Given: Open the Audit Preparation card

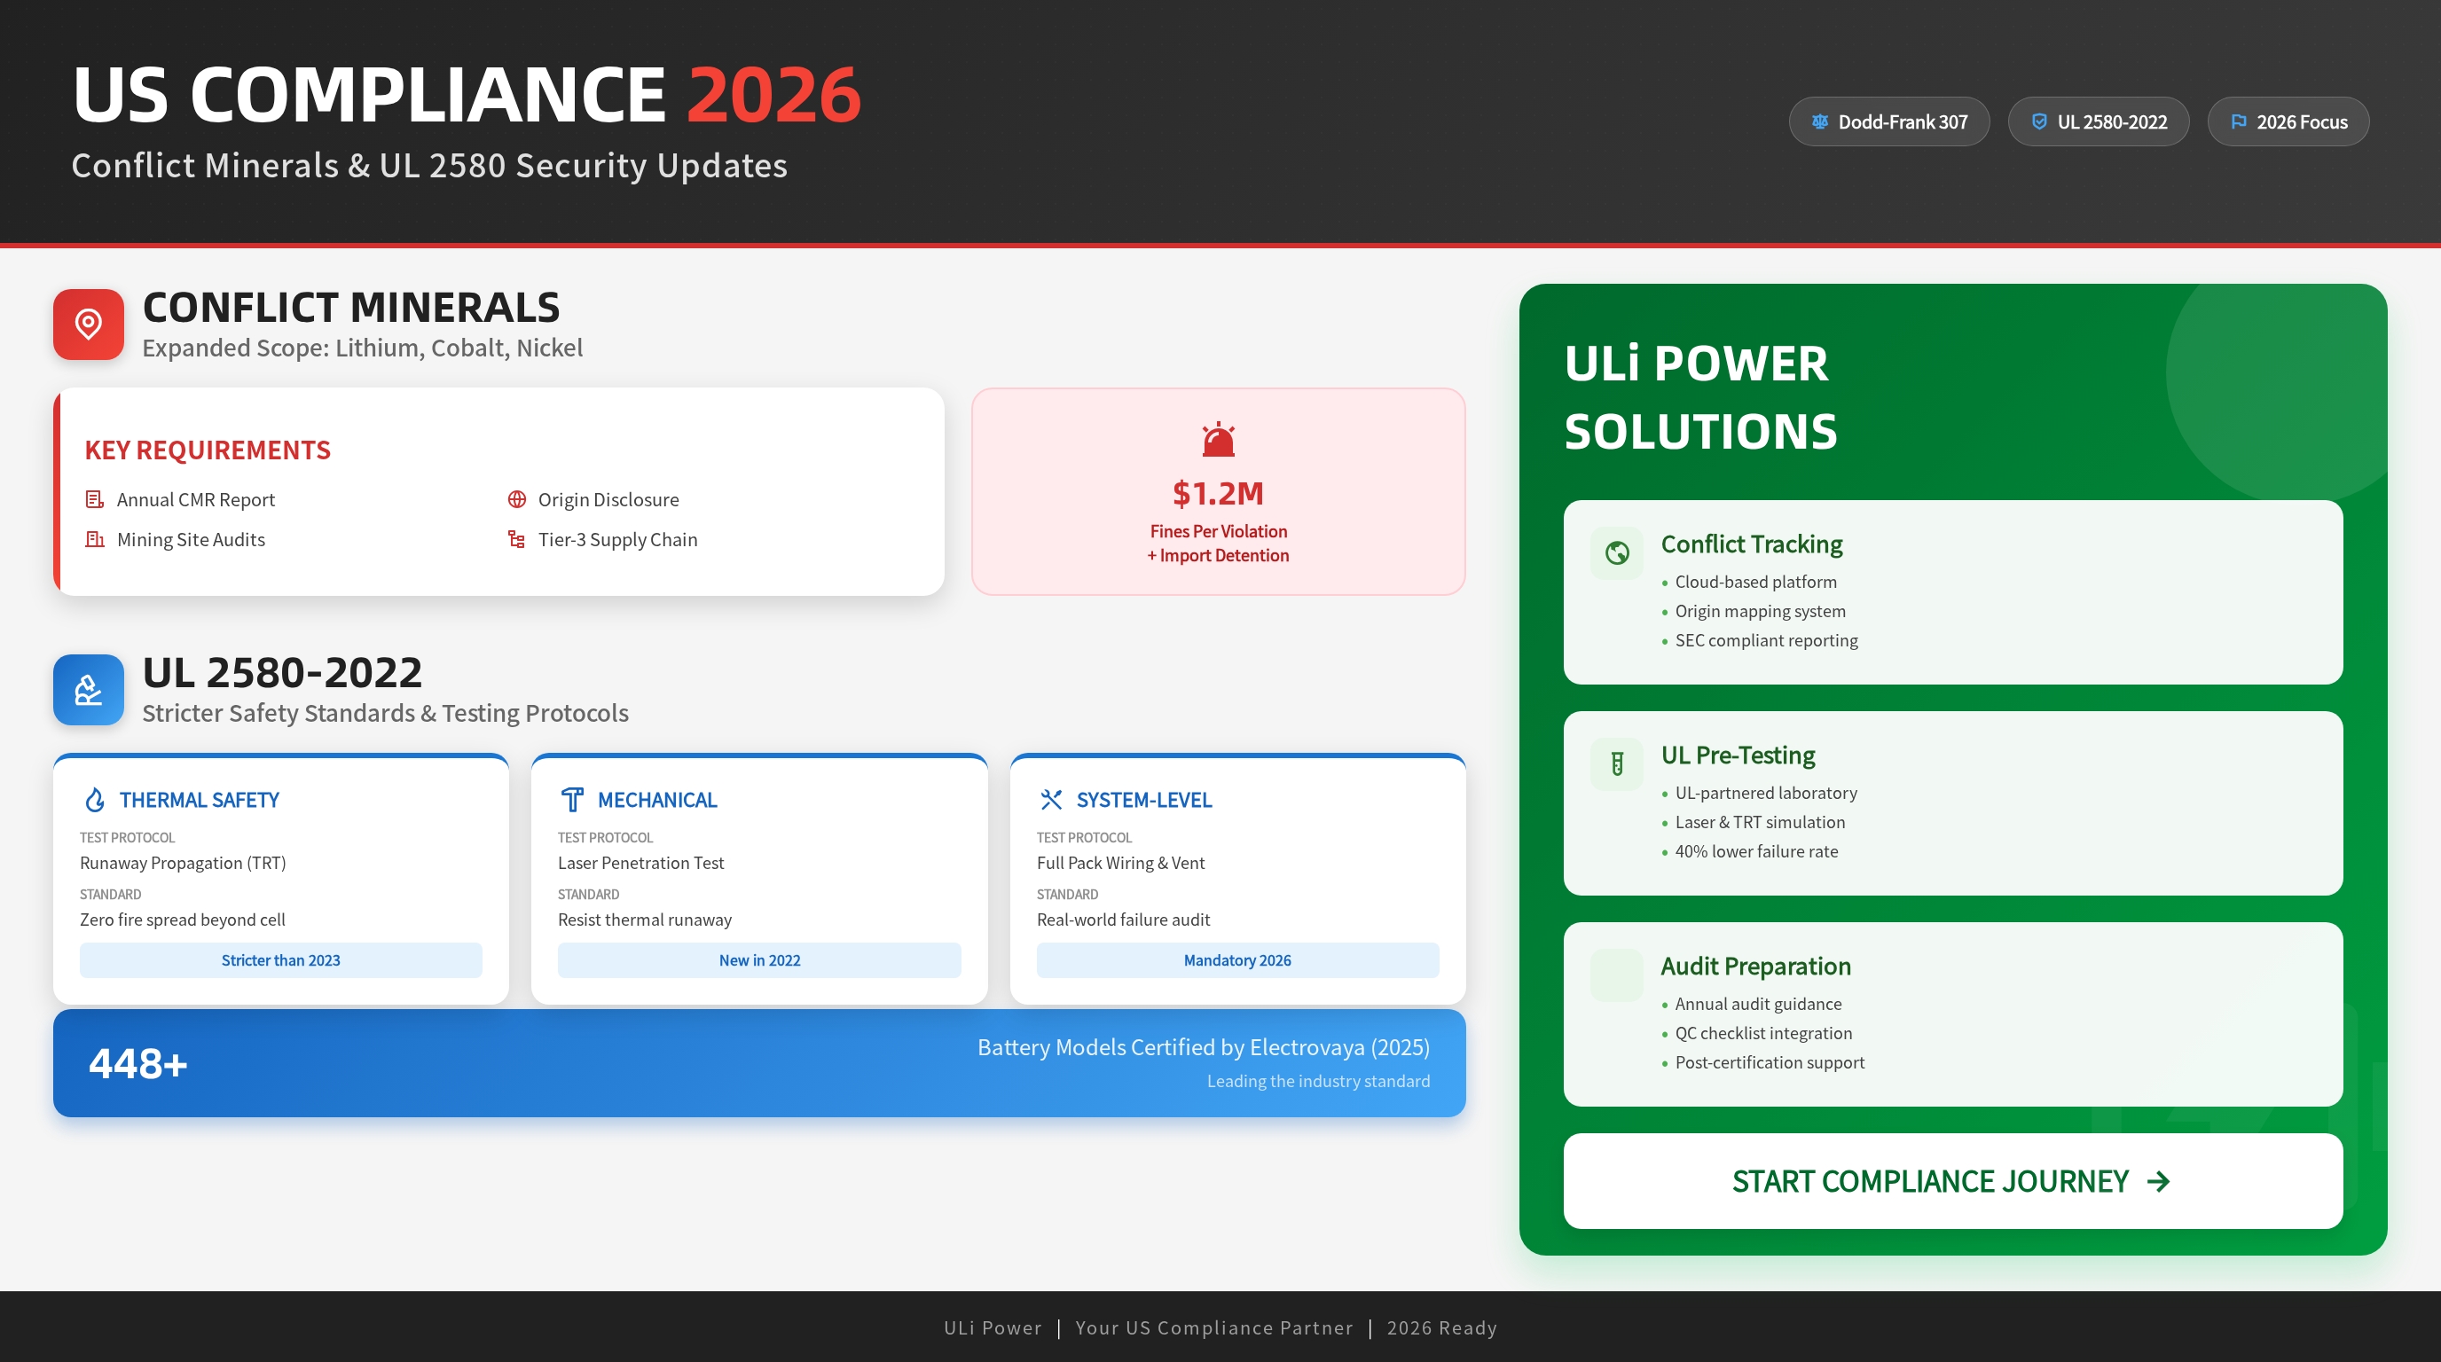Looking at the screenshot, I should [x=1952, y=1014].
